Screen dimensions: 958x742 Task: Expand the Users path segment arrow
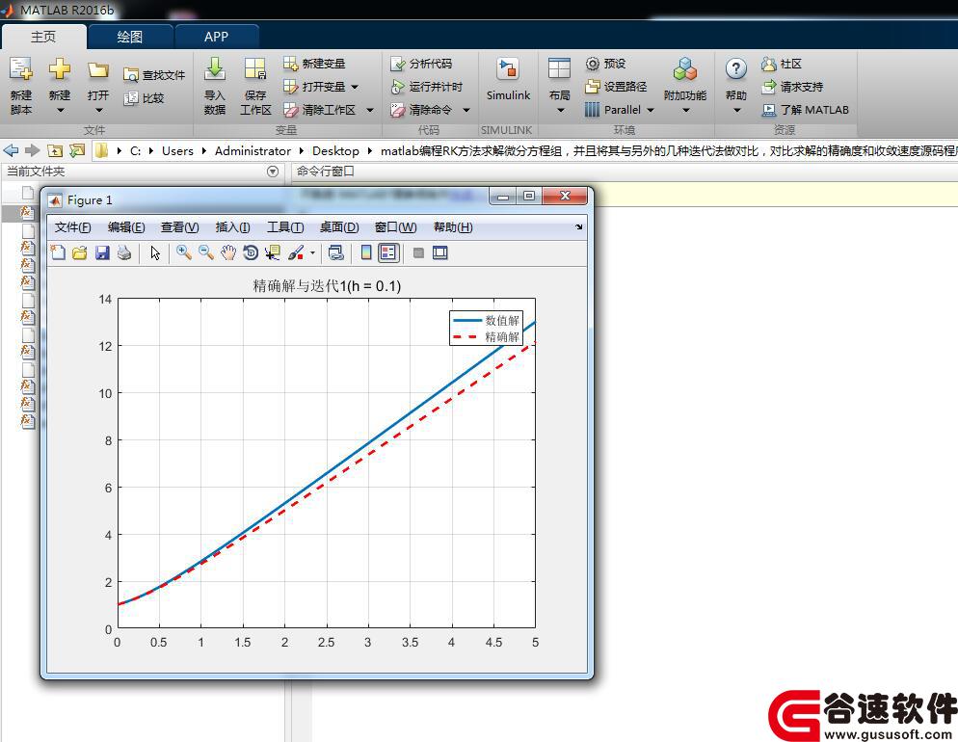[203, 151]
